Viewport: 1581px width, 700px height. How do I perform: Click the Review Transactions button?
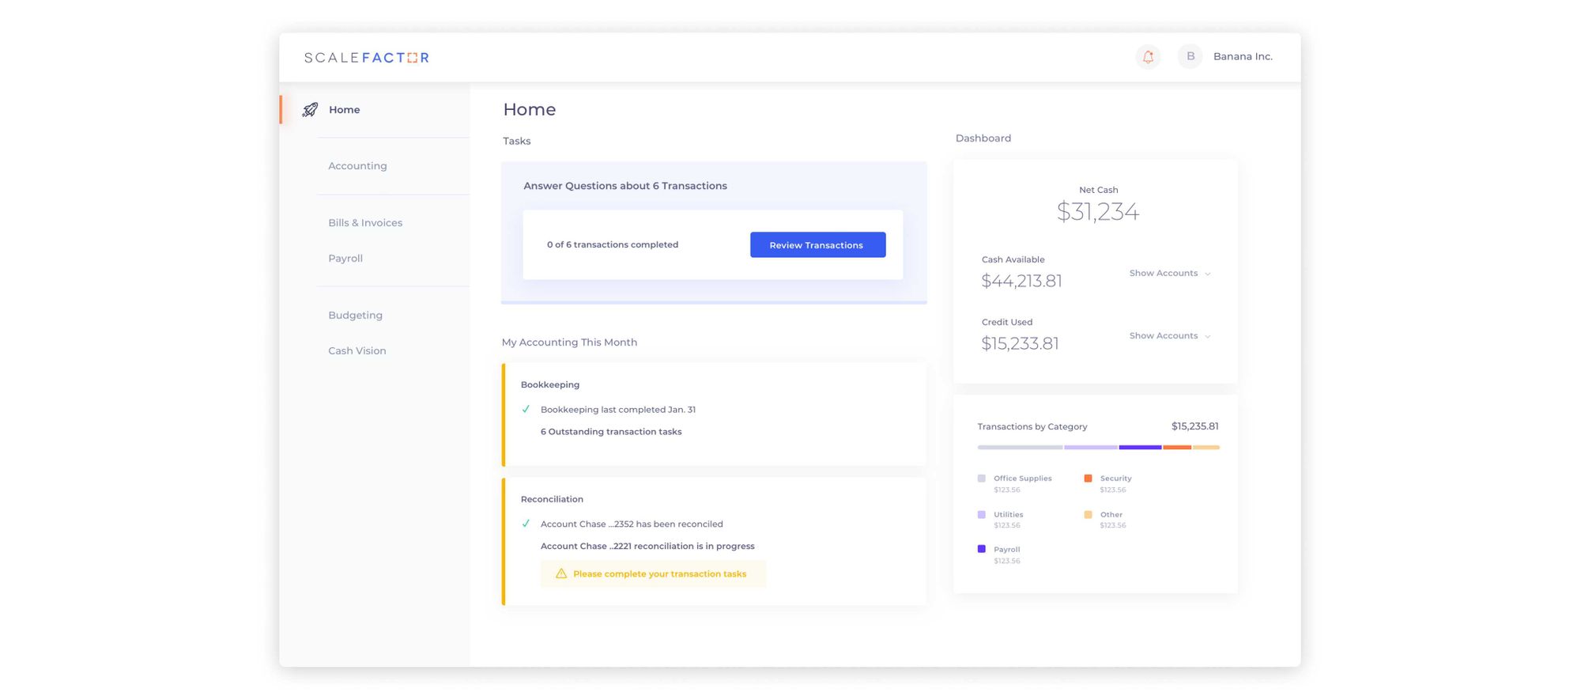pos(817,245)
